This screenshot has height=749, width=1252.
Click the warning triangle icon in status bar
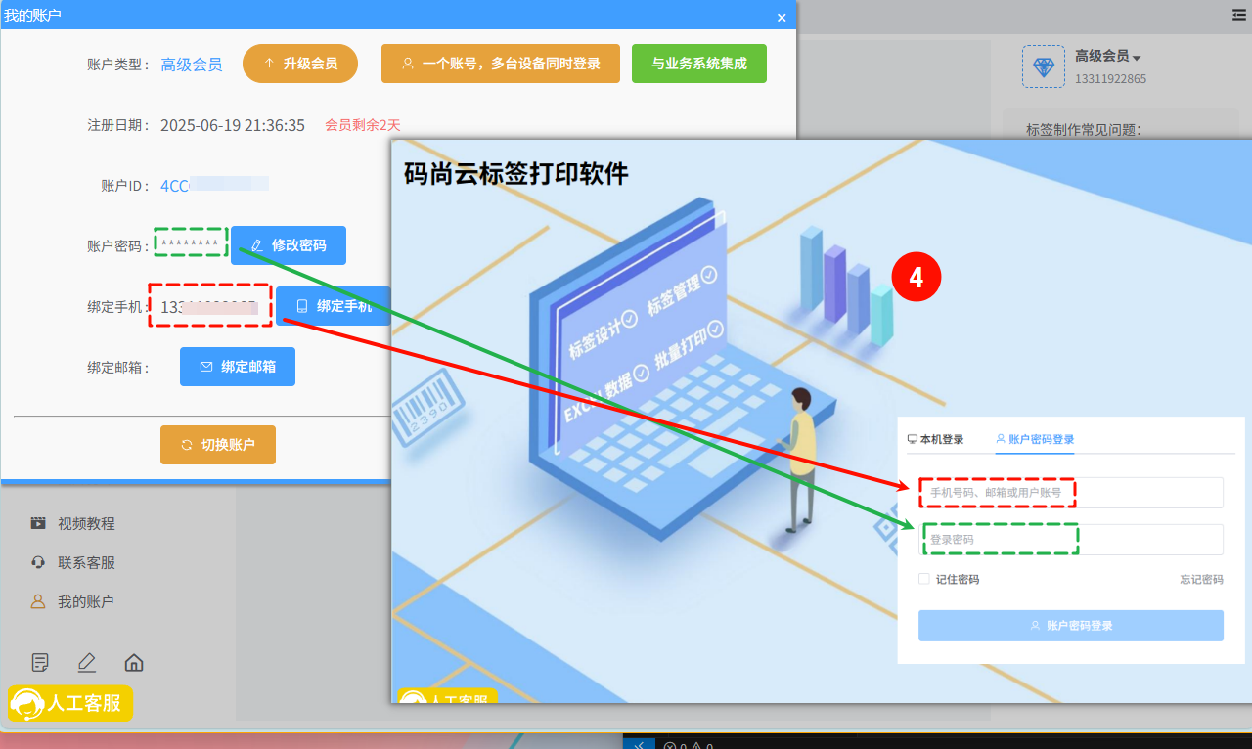(x=695, y=745)
